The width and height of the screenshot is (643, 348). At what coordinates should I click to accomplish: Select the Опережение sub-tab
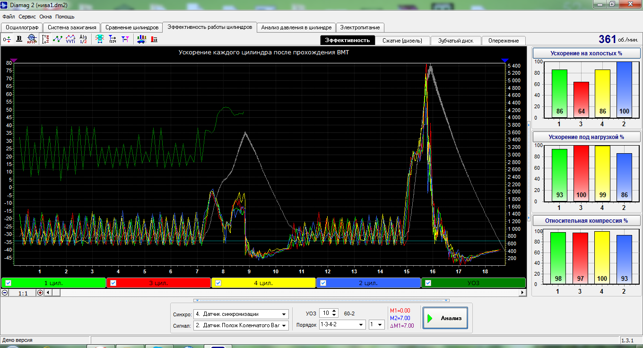tap(504, 41)
